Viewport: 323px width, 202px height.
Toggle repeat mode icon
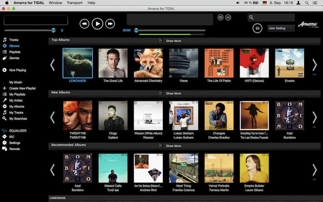220,18
